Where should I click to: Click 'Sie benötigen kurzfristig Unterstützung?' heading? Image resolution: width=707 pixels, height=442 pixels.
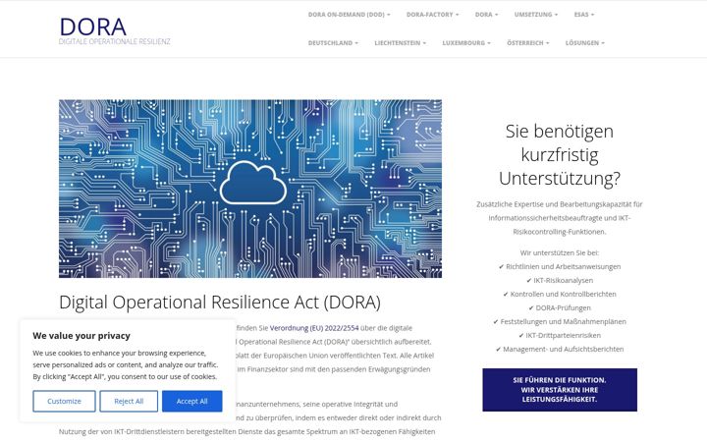click(x=560, y=155)
